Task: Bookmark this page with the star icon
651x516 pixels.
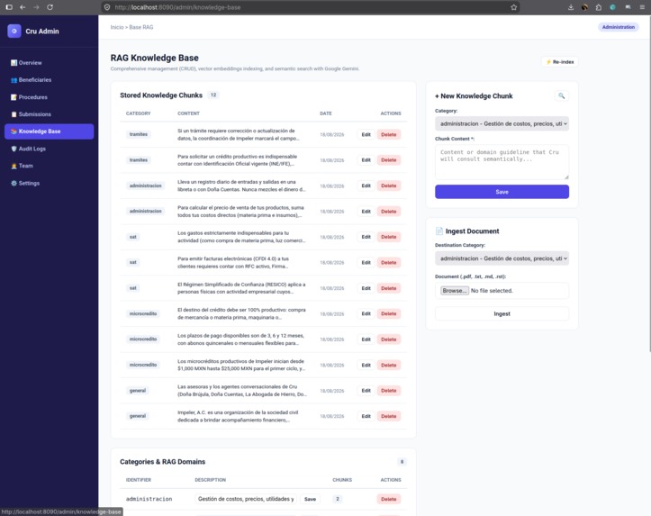Action: 513,7
